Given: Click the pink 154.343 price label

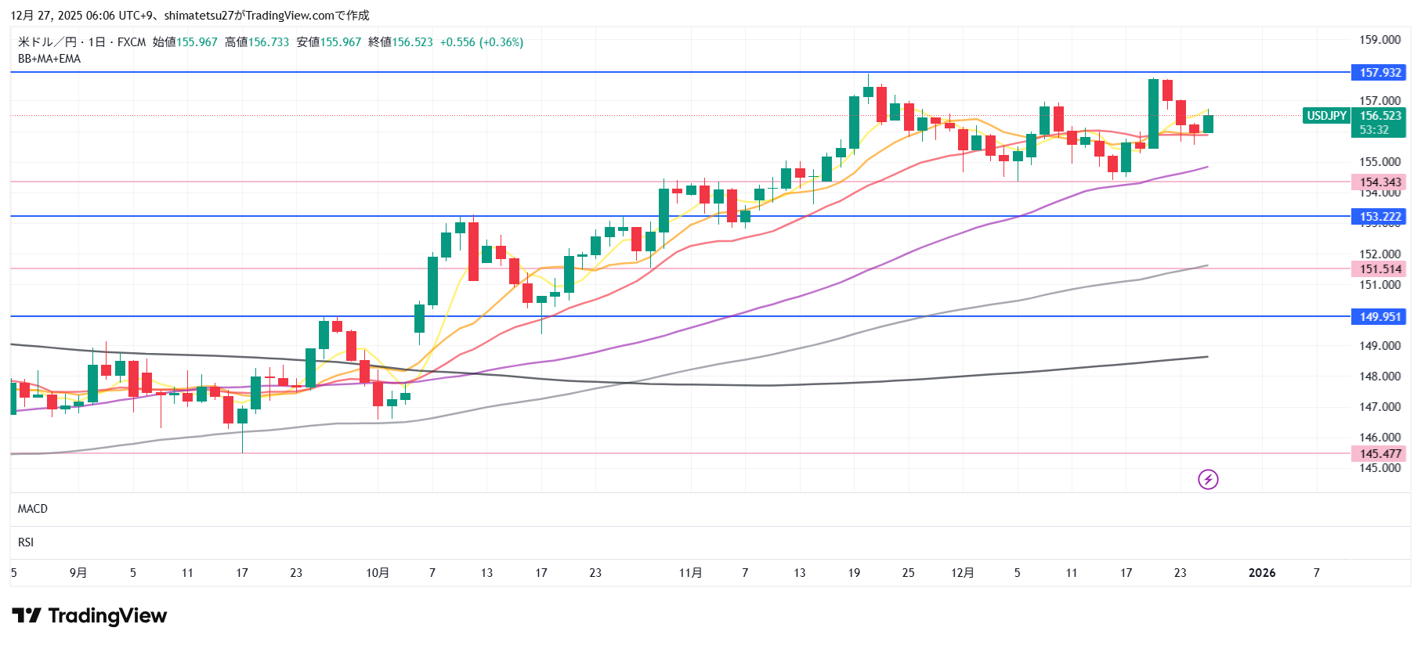Looking at the screenshot, I should click(x=1379, y=182).
